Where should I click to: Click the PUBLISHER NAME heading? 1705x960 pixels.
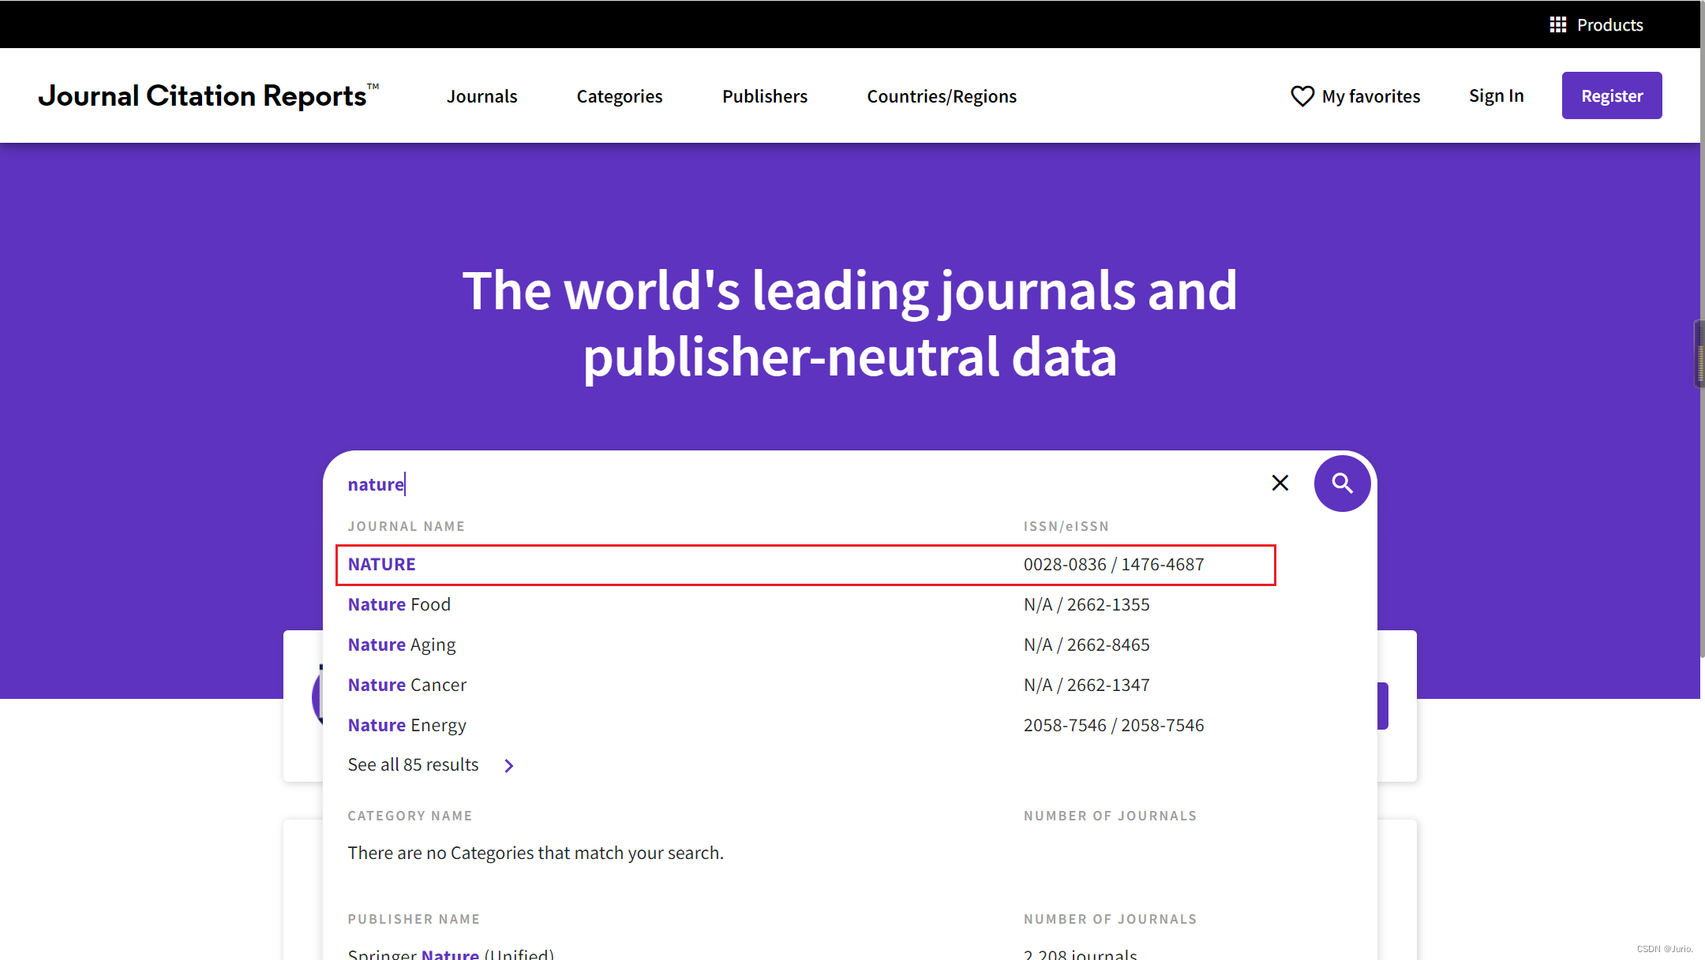[x=414, y=919]
